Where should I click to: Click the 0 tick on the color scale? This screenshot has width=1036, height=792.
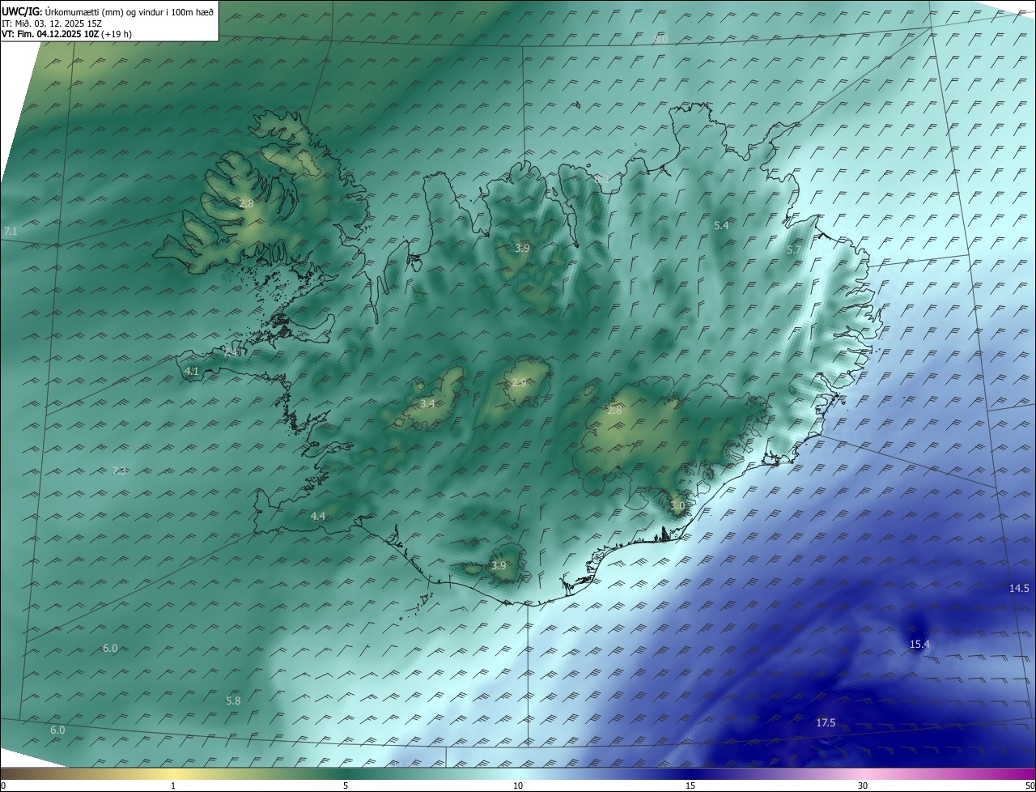[3, 786]
